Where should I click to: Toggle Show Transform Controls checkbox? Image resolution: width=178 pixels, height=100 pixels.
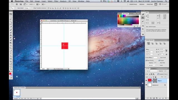click(x=33, y=8)
